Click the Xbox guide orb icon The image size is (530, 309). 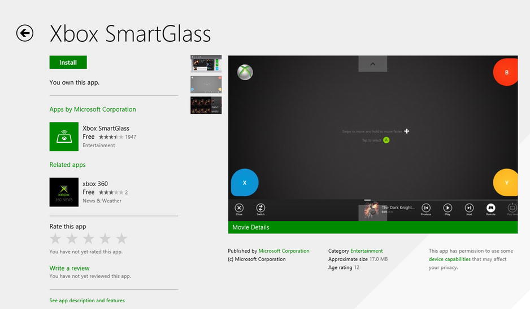point(245,72)
